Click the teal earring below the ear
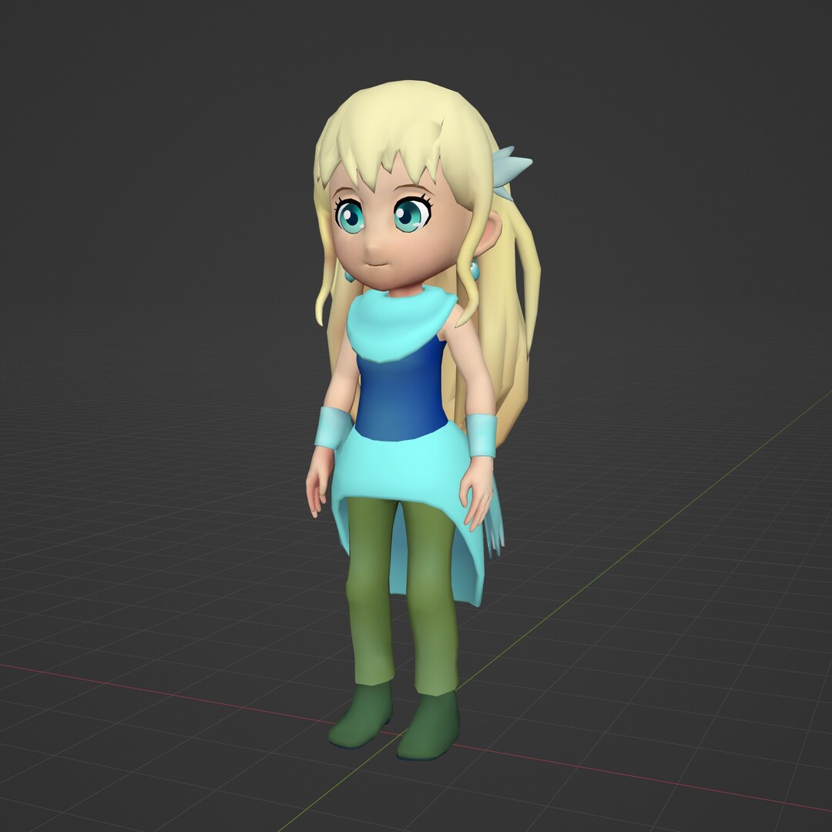832x832 pixels. [474, 270]
